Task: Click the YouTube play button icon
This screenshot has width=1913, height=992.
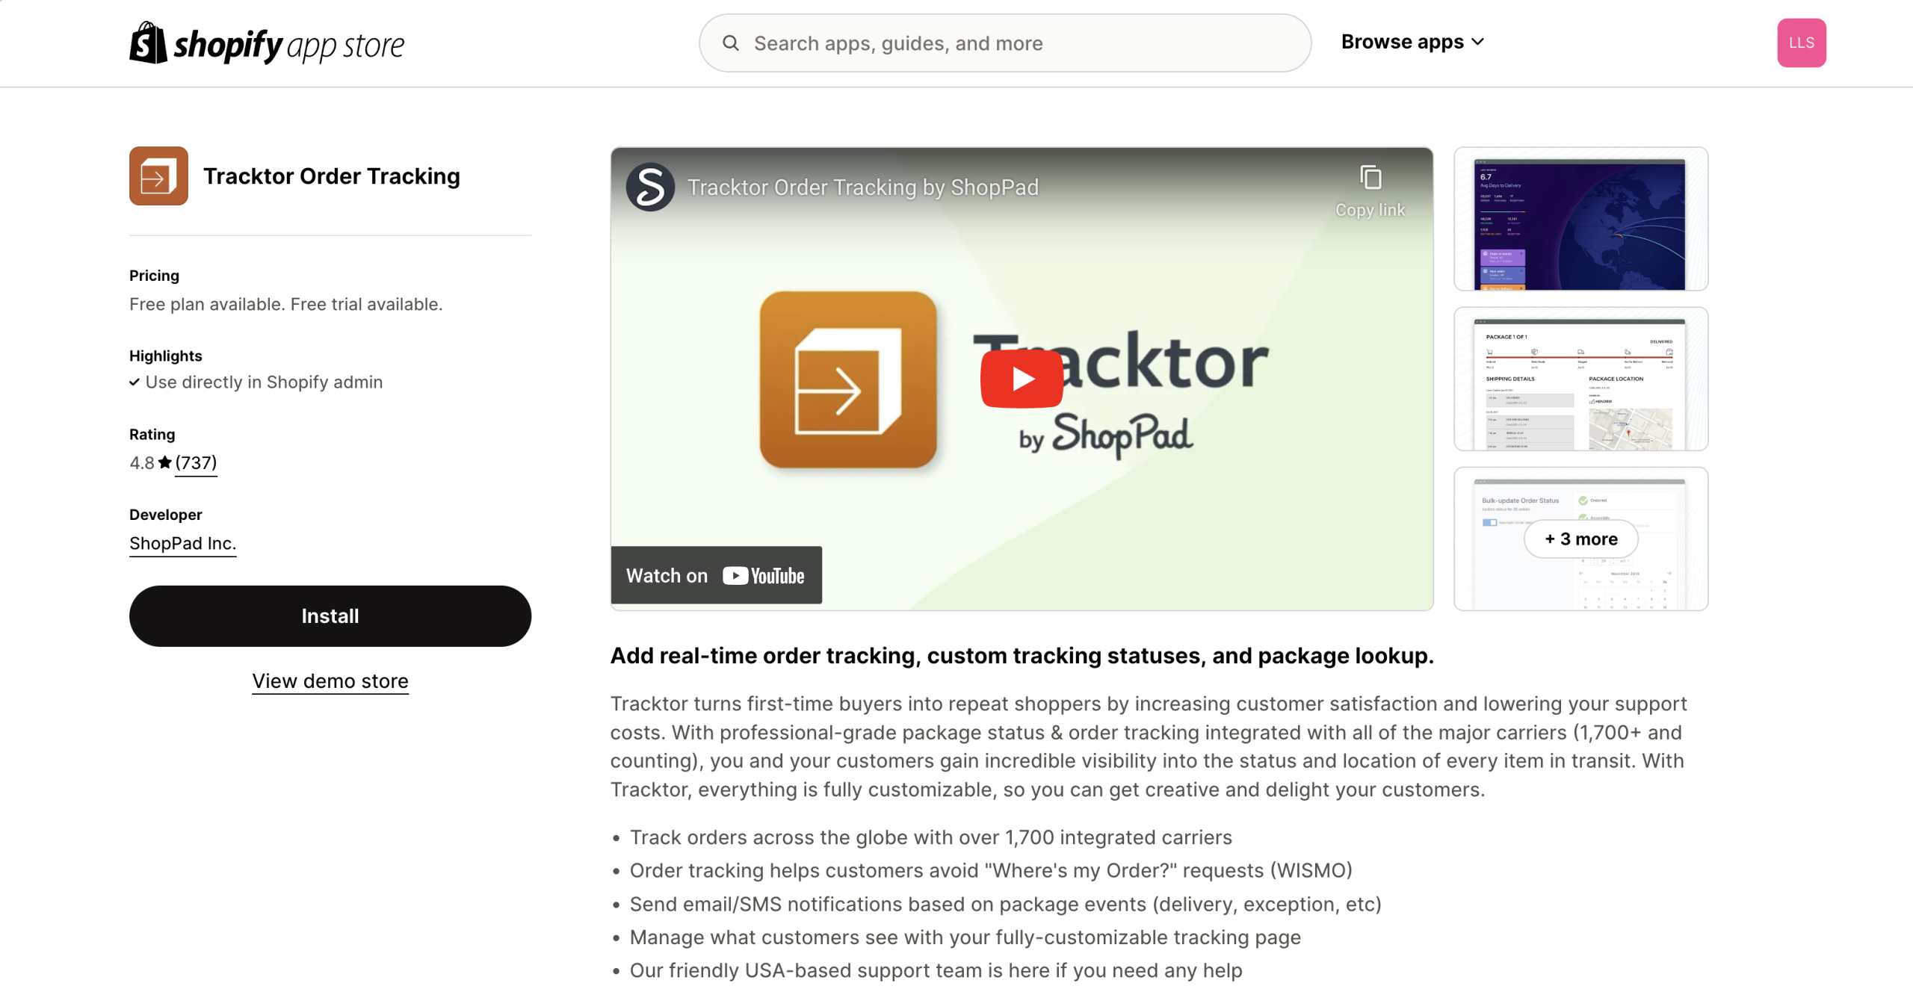Action: click(x=1021, y=378)
